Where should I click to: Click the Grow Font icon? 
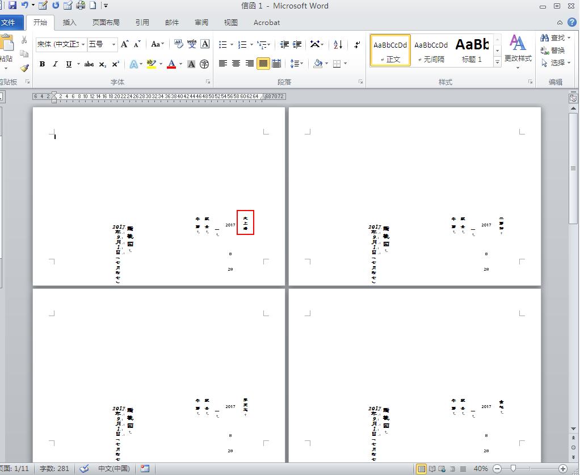pos(124,44)
